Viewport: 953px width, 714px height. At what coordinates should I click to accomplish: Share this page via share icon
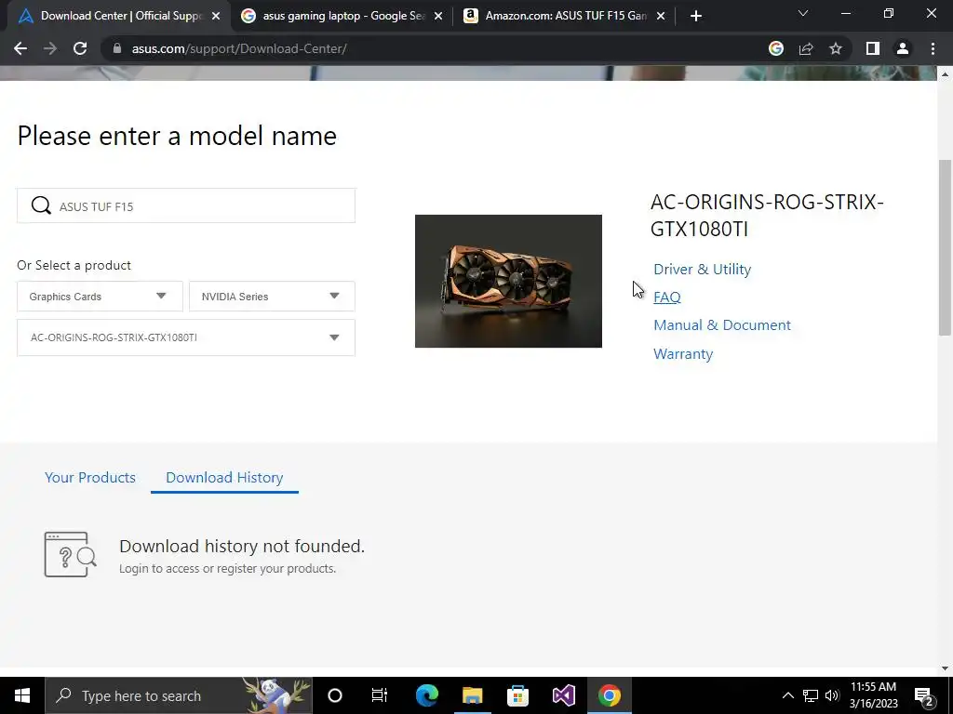[x=806, y=48]
